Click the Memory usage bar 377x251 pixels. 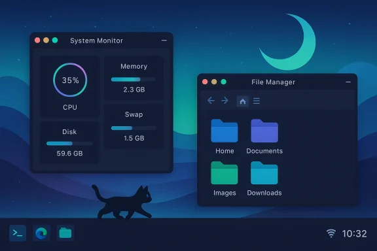click(134, 80)
